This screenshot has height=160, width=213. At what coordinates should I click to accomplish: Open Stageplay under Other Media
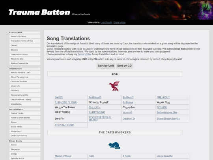(25, 149)
